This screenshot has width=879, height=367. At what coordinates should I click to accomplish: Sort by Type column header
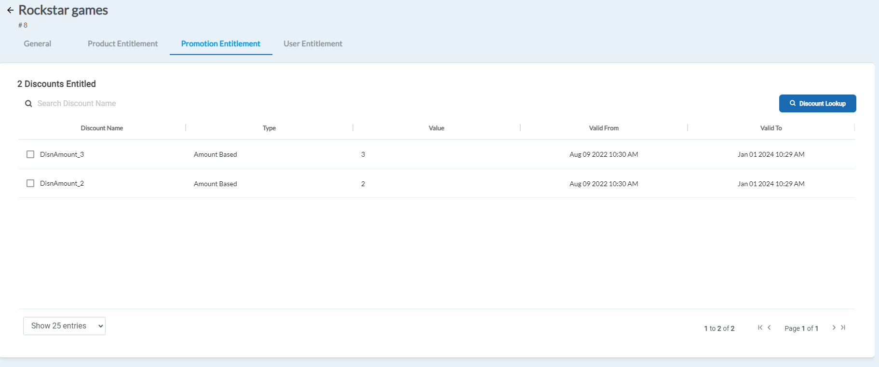click(x=269, y=128)
